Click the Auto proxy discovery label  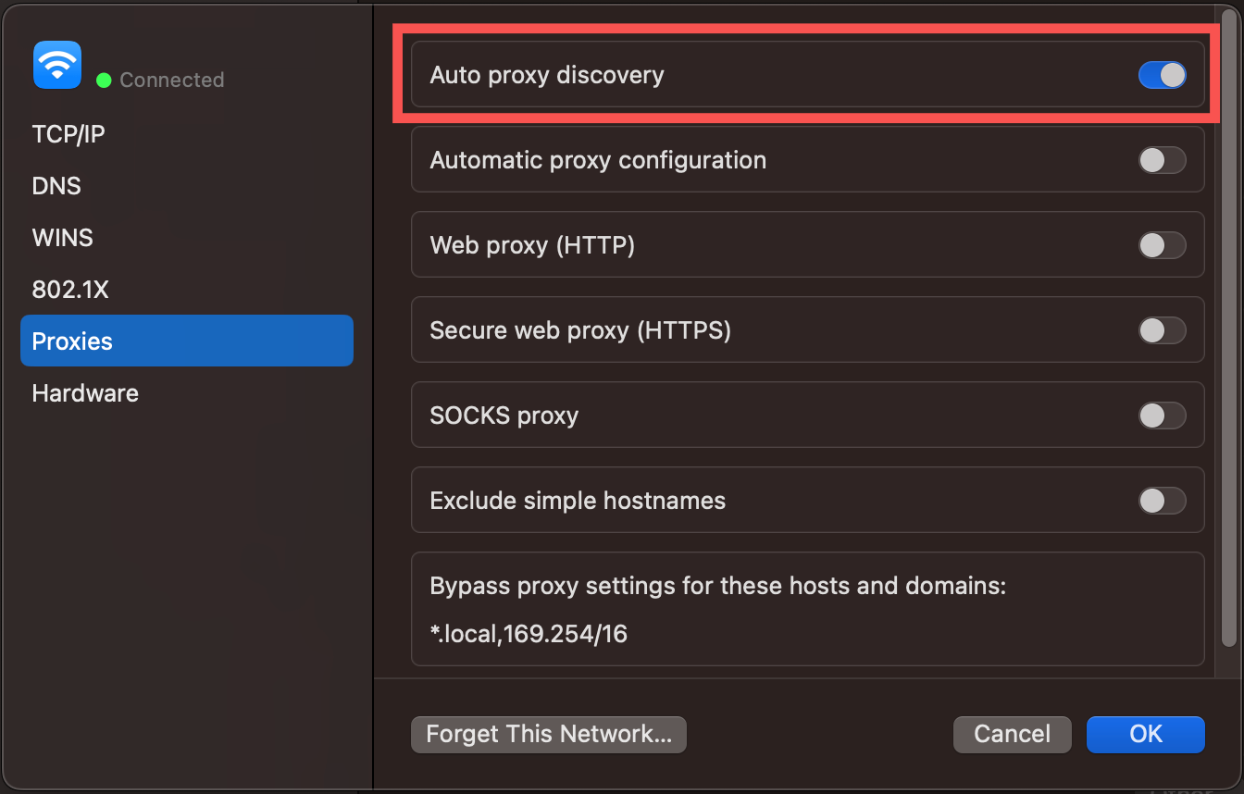click(x=547, y=75)
